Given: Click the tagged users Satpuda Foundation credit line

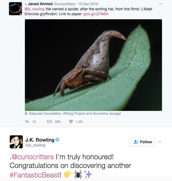Looking at the screenshot, I should point(75,114).
